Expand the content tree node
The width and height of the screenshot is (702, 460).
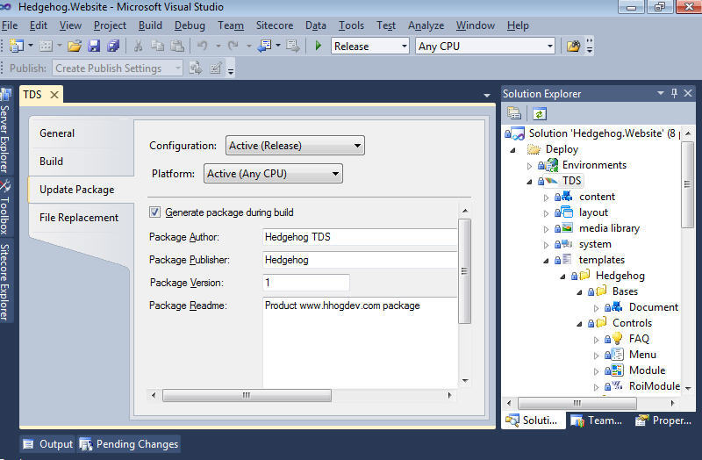pos(546,197)
